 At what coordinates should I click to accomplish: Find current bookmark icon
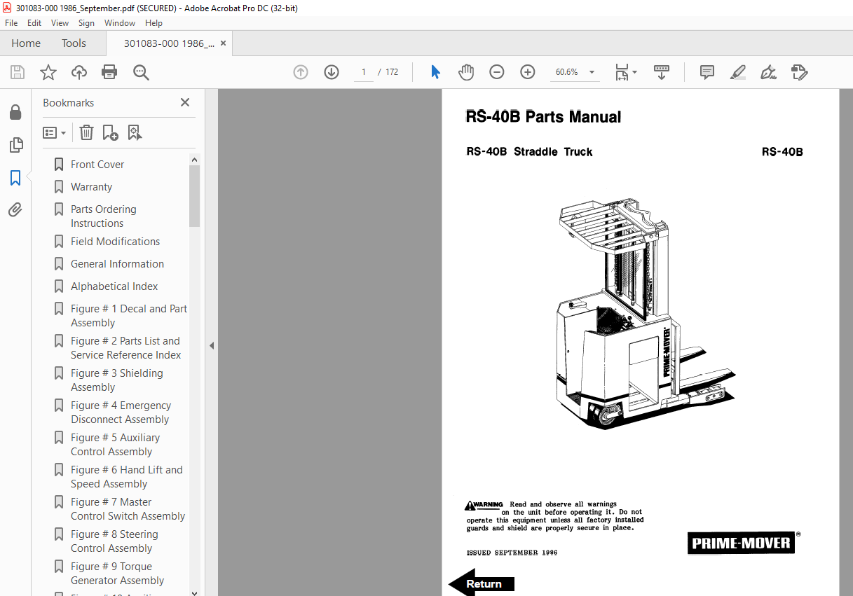tap(135, 132)
